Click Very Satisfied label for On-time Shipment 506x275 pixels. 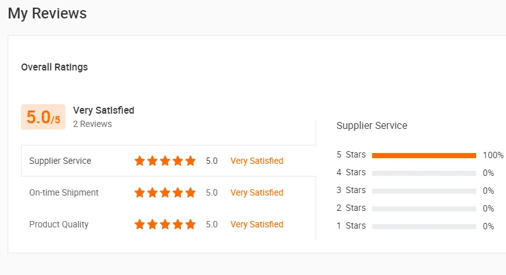tap(256, 193)
